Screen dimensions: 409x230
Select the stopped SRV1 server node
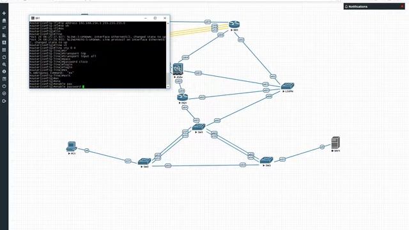click(336, 142)
